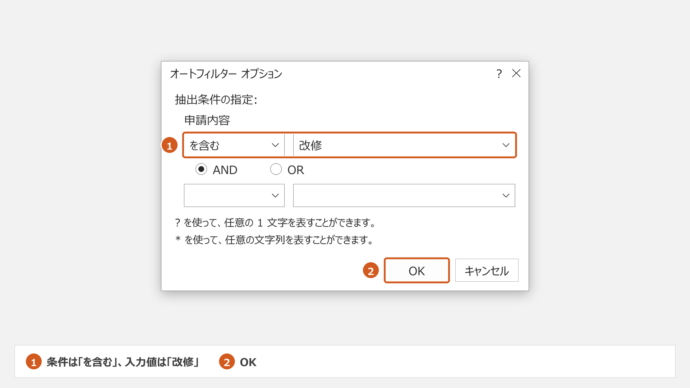The height and width of the screenshot is (388, 690).
Task: Close the AutoFilter options dialog
Action: pos(516,73)
